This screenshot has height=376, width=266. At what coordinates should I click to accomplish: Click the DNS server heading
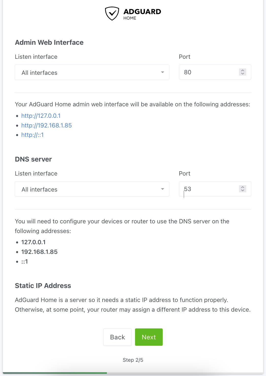[x=33, y=159]
